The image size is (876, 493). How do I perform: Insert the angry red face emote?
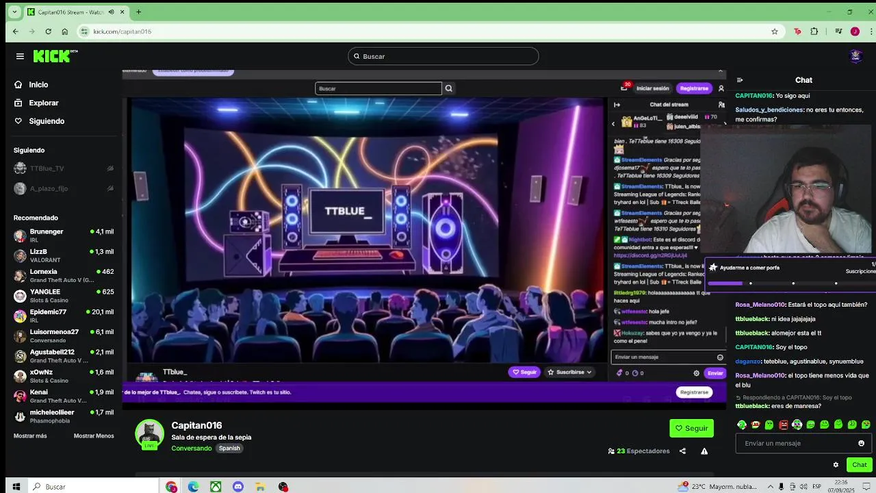783,425
